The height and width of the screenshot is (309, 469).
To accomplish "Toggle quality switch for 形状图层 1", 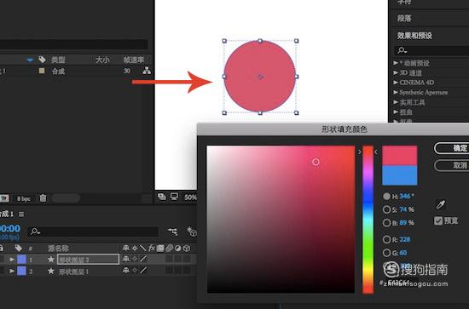I will tap(143, 271).
